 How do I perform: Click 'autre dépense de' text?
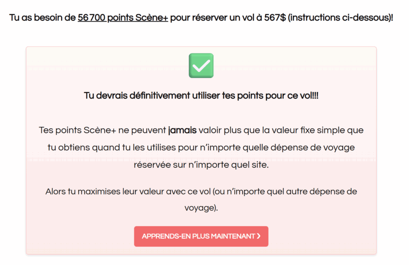pos(321,191)
